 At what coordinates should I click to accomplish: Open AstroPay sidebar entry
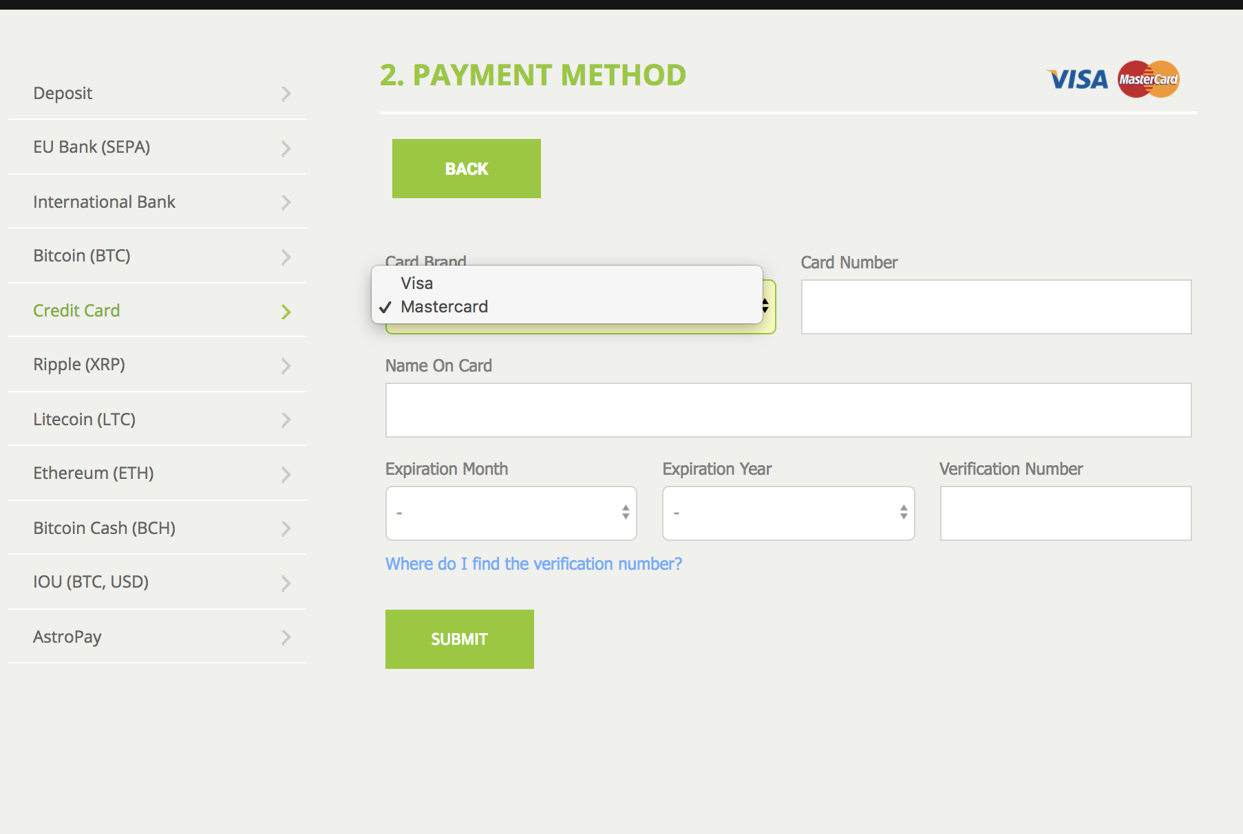[x=157, y=637]
